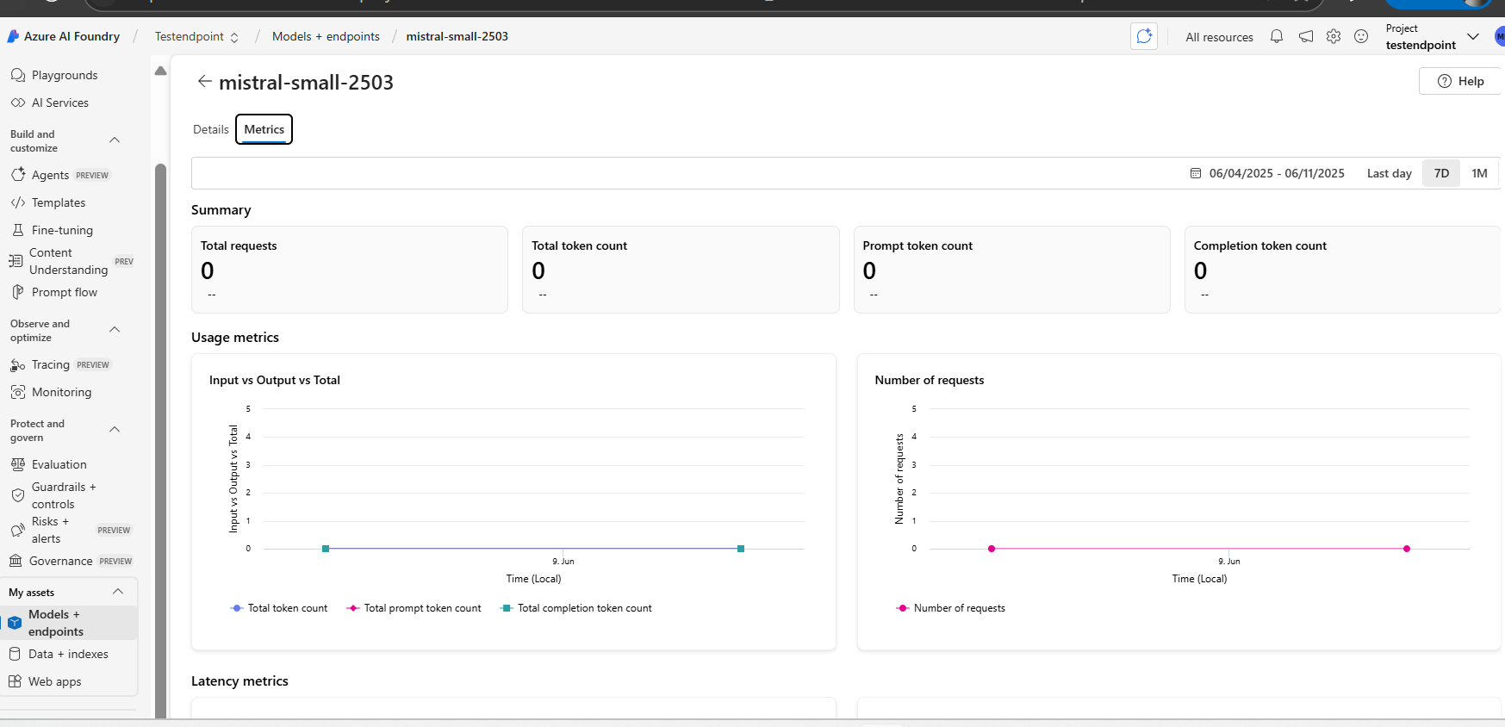Open the notifications bell icon

point(1277,36)
